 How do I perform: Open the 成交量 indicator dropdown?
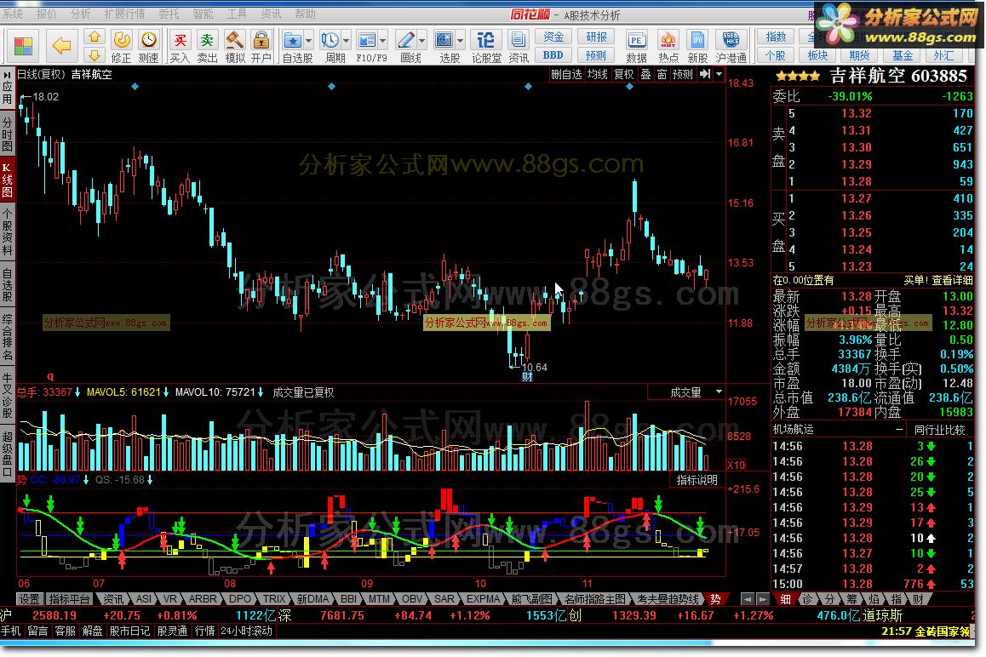[719, 392]
